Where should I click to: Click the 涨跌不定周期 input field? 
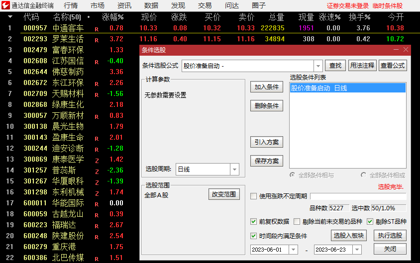(358, 196)
